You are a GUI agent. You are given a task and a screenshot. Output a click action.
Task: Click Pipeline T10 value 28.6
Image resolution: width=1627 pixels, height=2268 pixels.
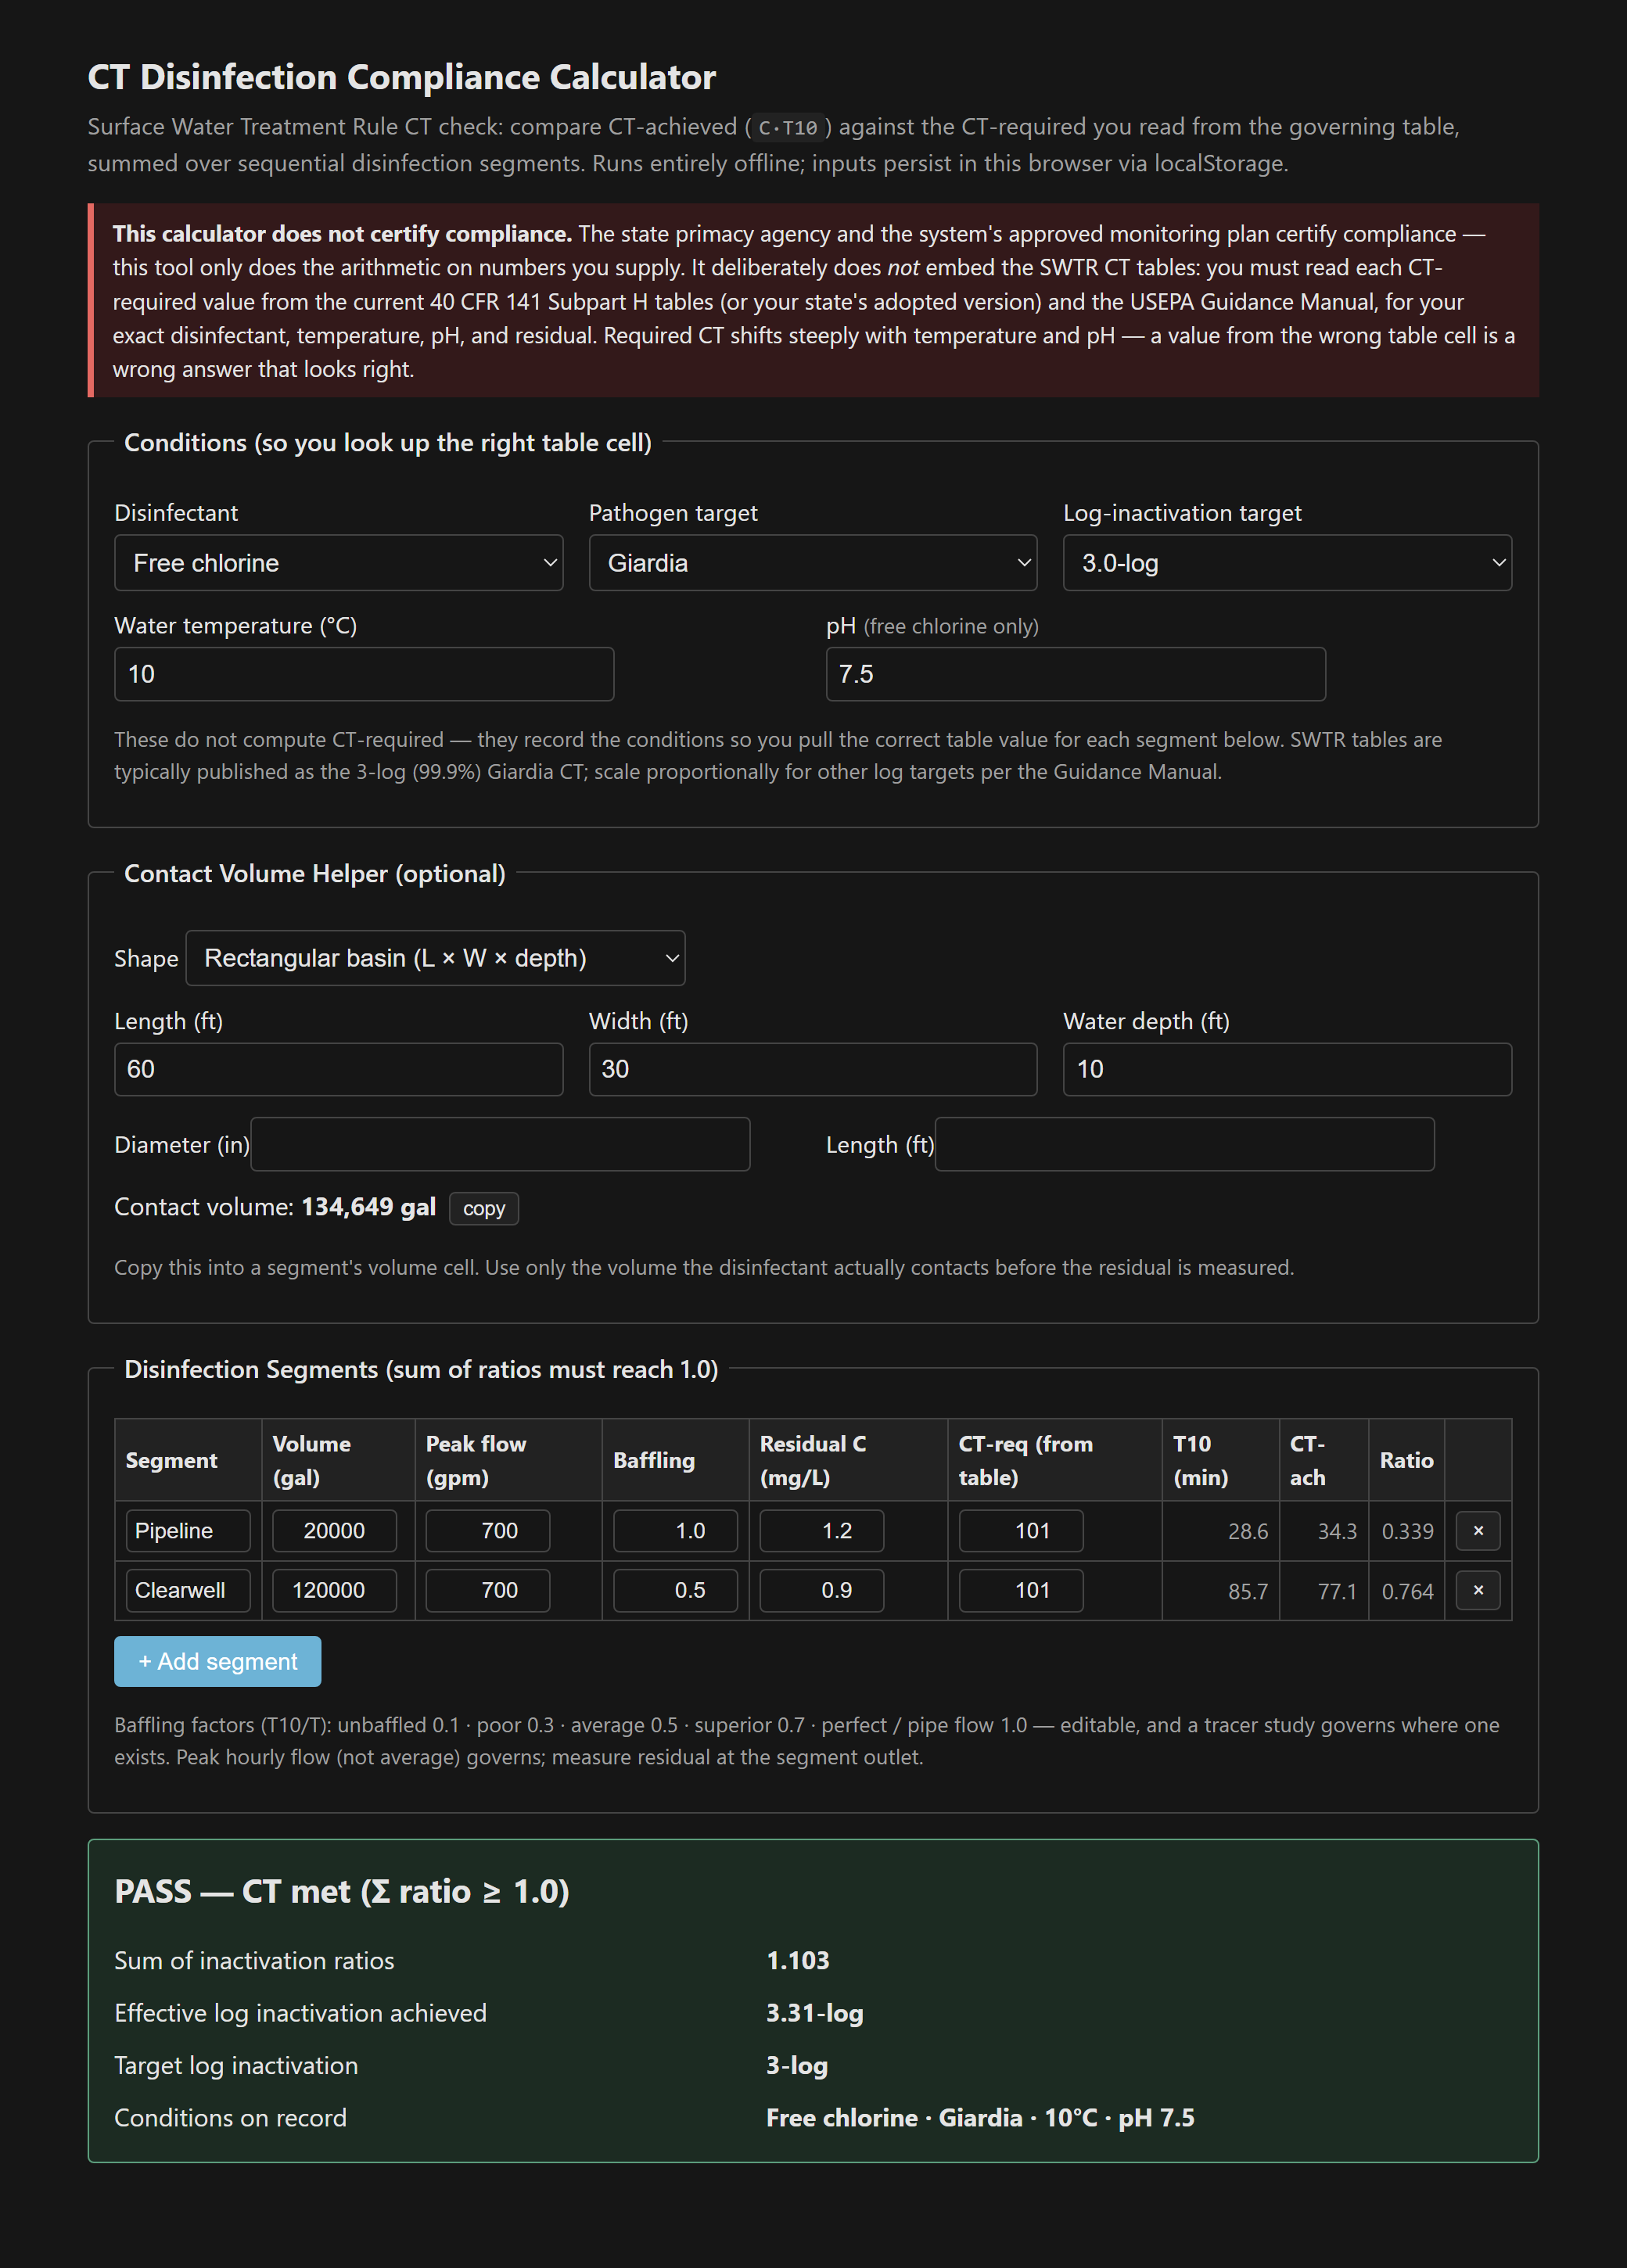tap(1247, 1532)
